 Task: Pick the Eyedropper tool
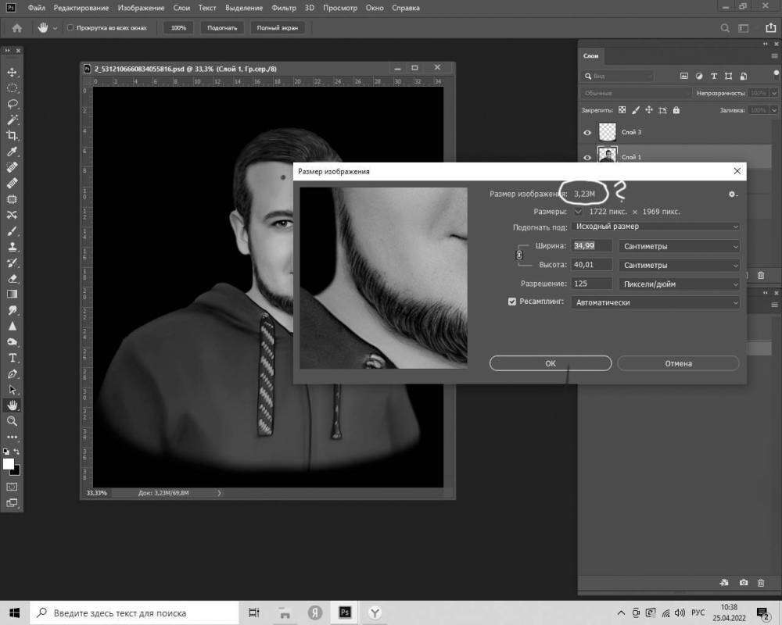pyautogui.click(x=13, y=152)
